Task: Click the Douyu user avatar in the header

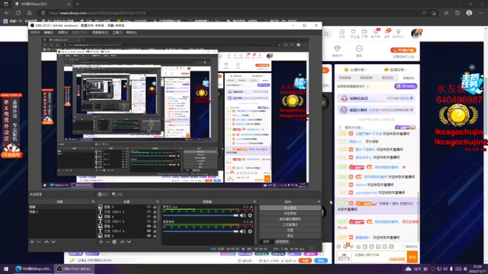Action: [416, 33]
